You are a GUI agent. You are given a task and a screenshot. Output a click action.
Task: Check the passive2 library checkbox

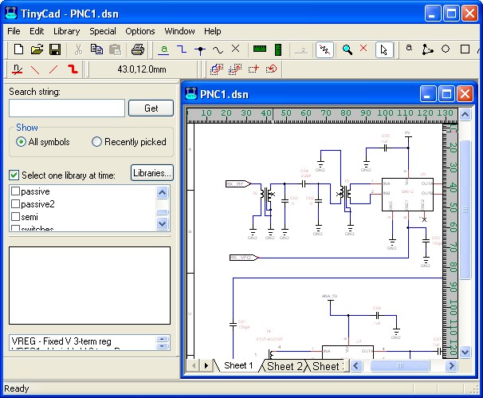pyautogui.click(x=15, y=203)
